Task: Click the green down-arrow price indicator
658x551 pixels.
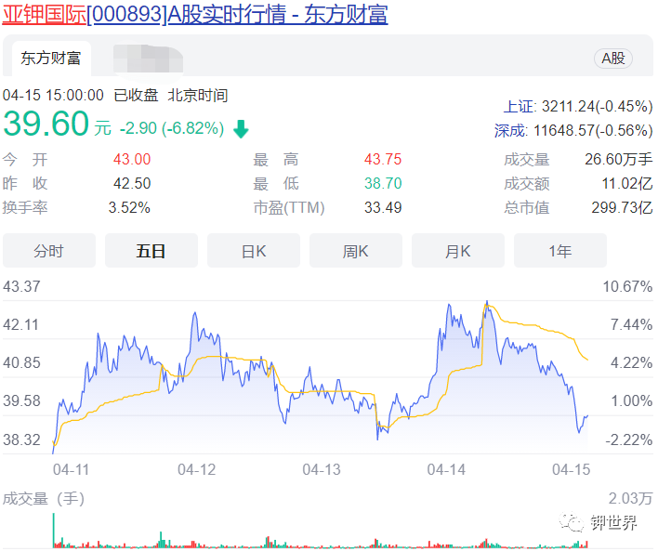Action: click(x=241, y=129)
